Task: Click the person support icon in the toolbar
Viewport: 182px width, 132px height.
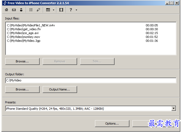Action: coord(21,10)
